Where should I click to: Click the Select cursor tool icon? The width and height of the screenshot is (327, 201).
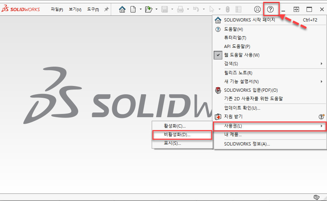click(212, 9)
